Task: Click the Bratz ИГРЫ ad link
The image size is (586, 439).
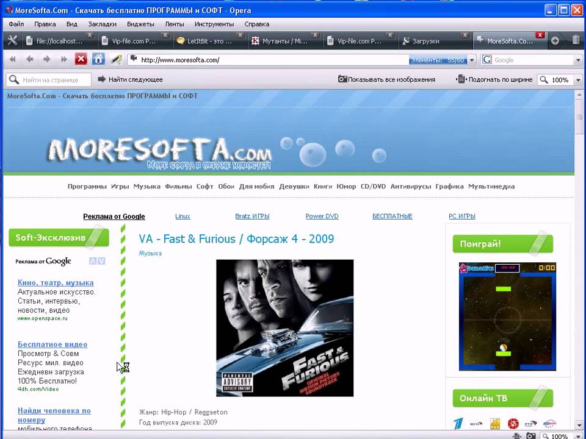Action: point(252,216)
